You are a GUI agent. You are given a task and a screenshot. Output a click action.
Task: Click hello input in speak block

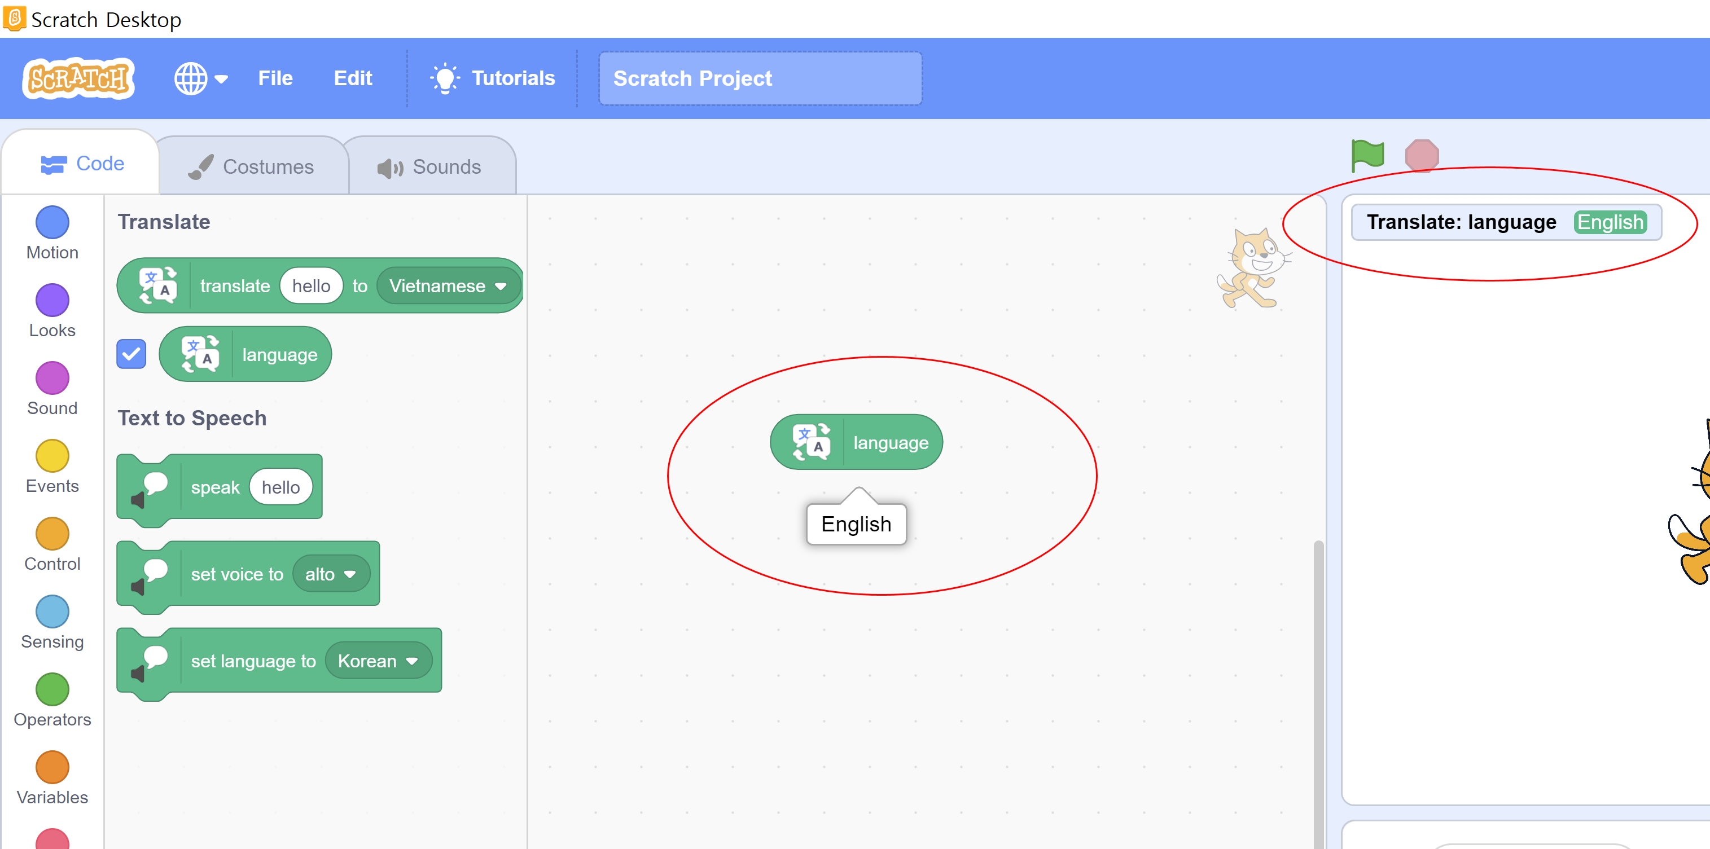click(280, 487)
